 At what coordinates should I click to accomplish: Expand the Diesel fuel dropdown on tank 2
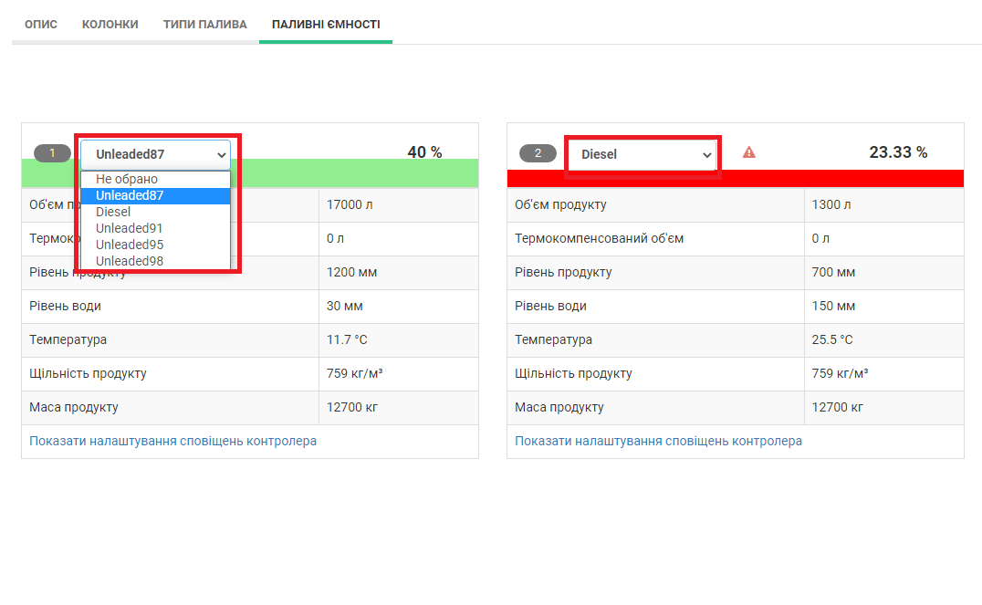[642, 154]
